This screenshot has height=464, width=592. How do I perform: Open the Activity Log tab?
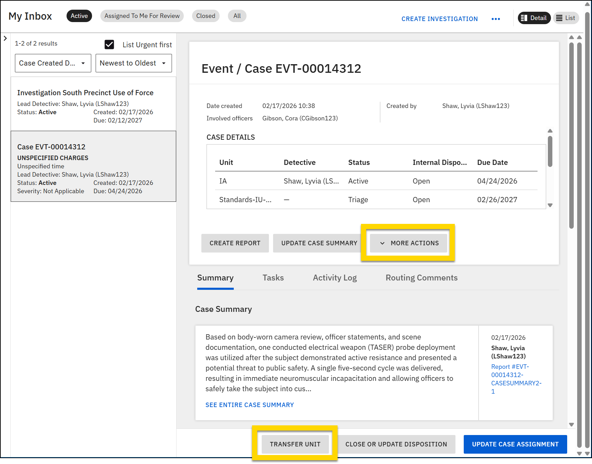[x=335, y=278]
